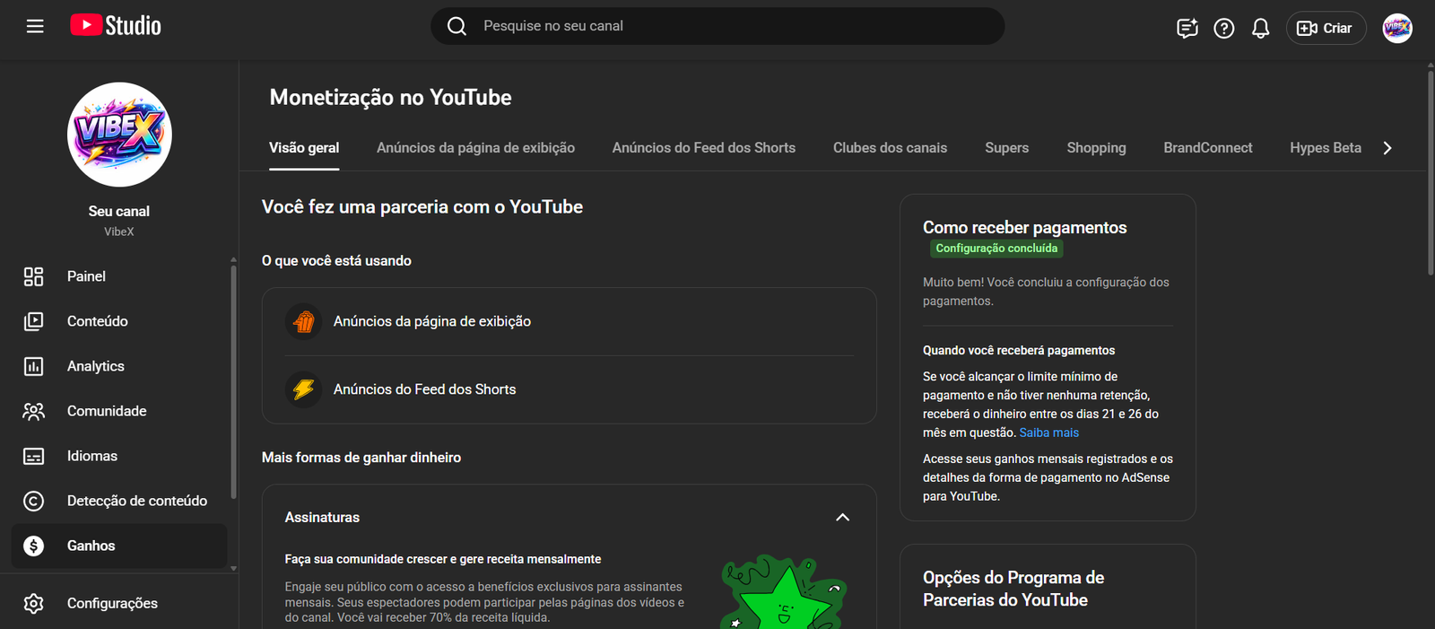1435x629 pixels.
Task: Switch to Anúncios da página de exibição tab
Action: click(475, 148)
